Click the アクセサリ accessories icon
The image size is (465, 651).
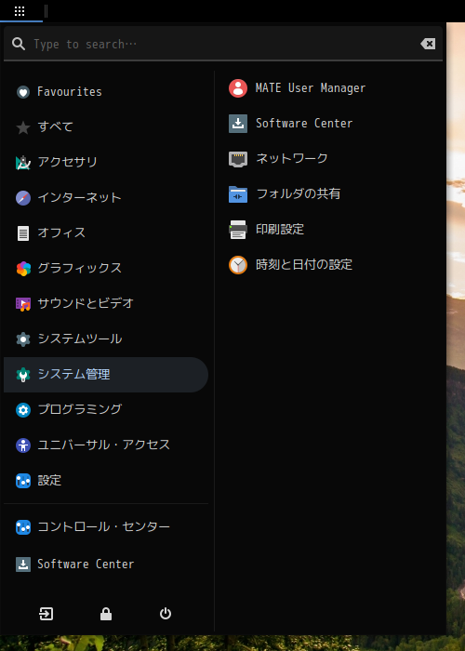tap(23, 163)
